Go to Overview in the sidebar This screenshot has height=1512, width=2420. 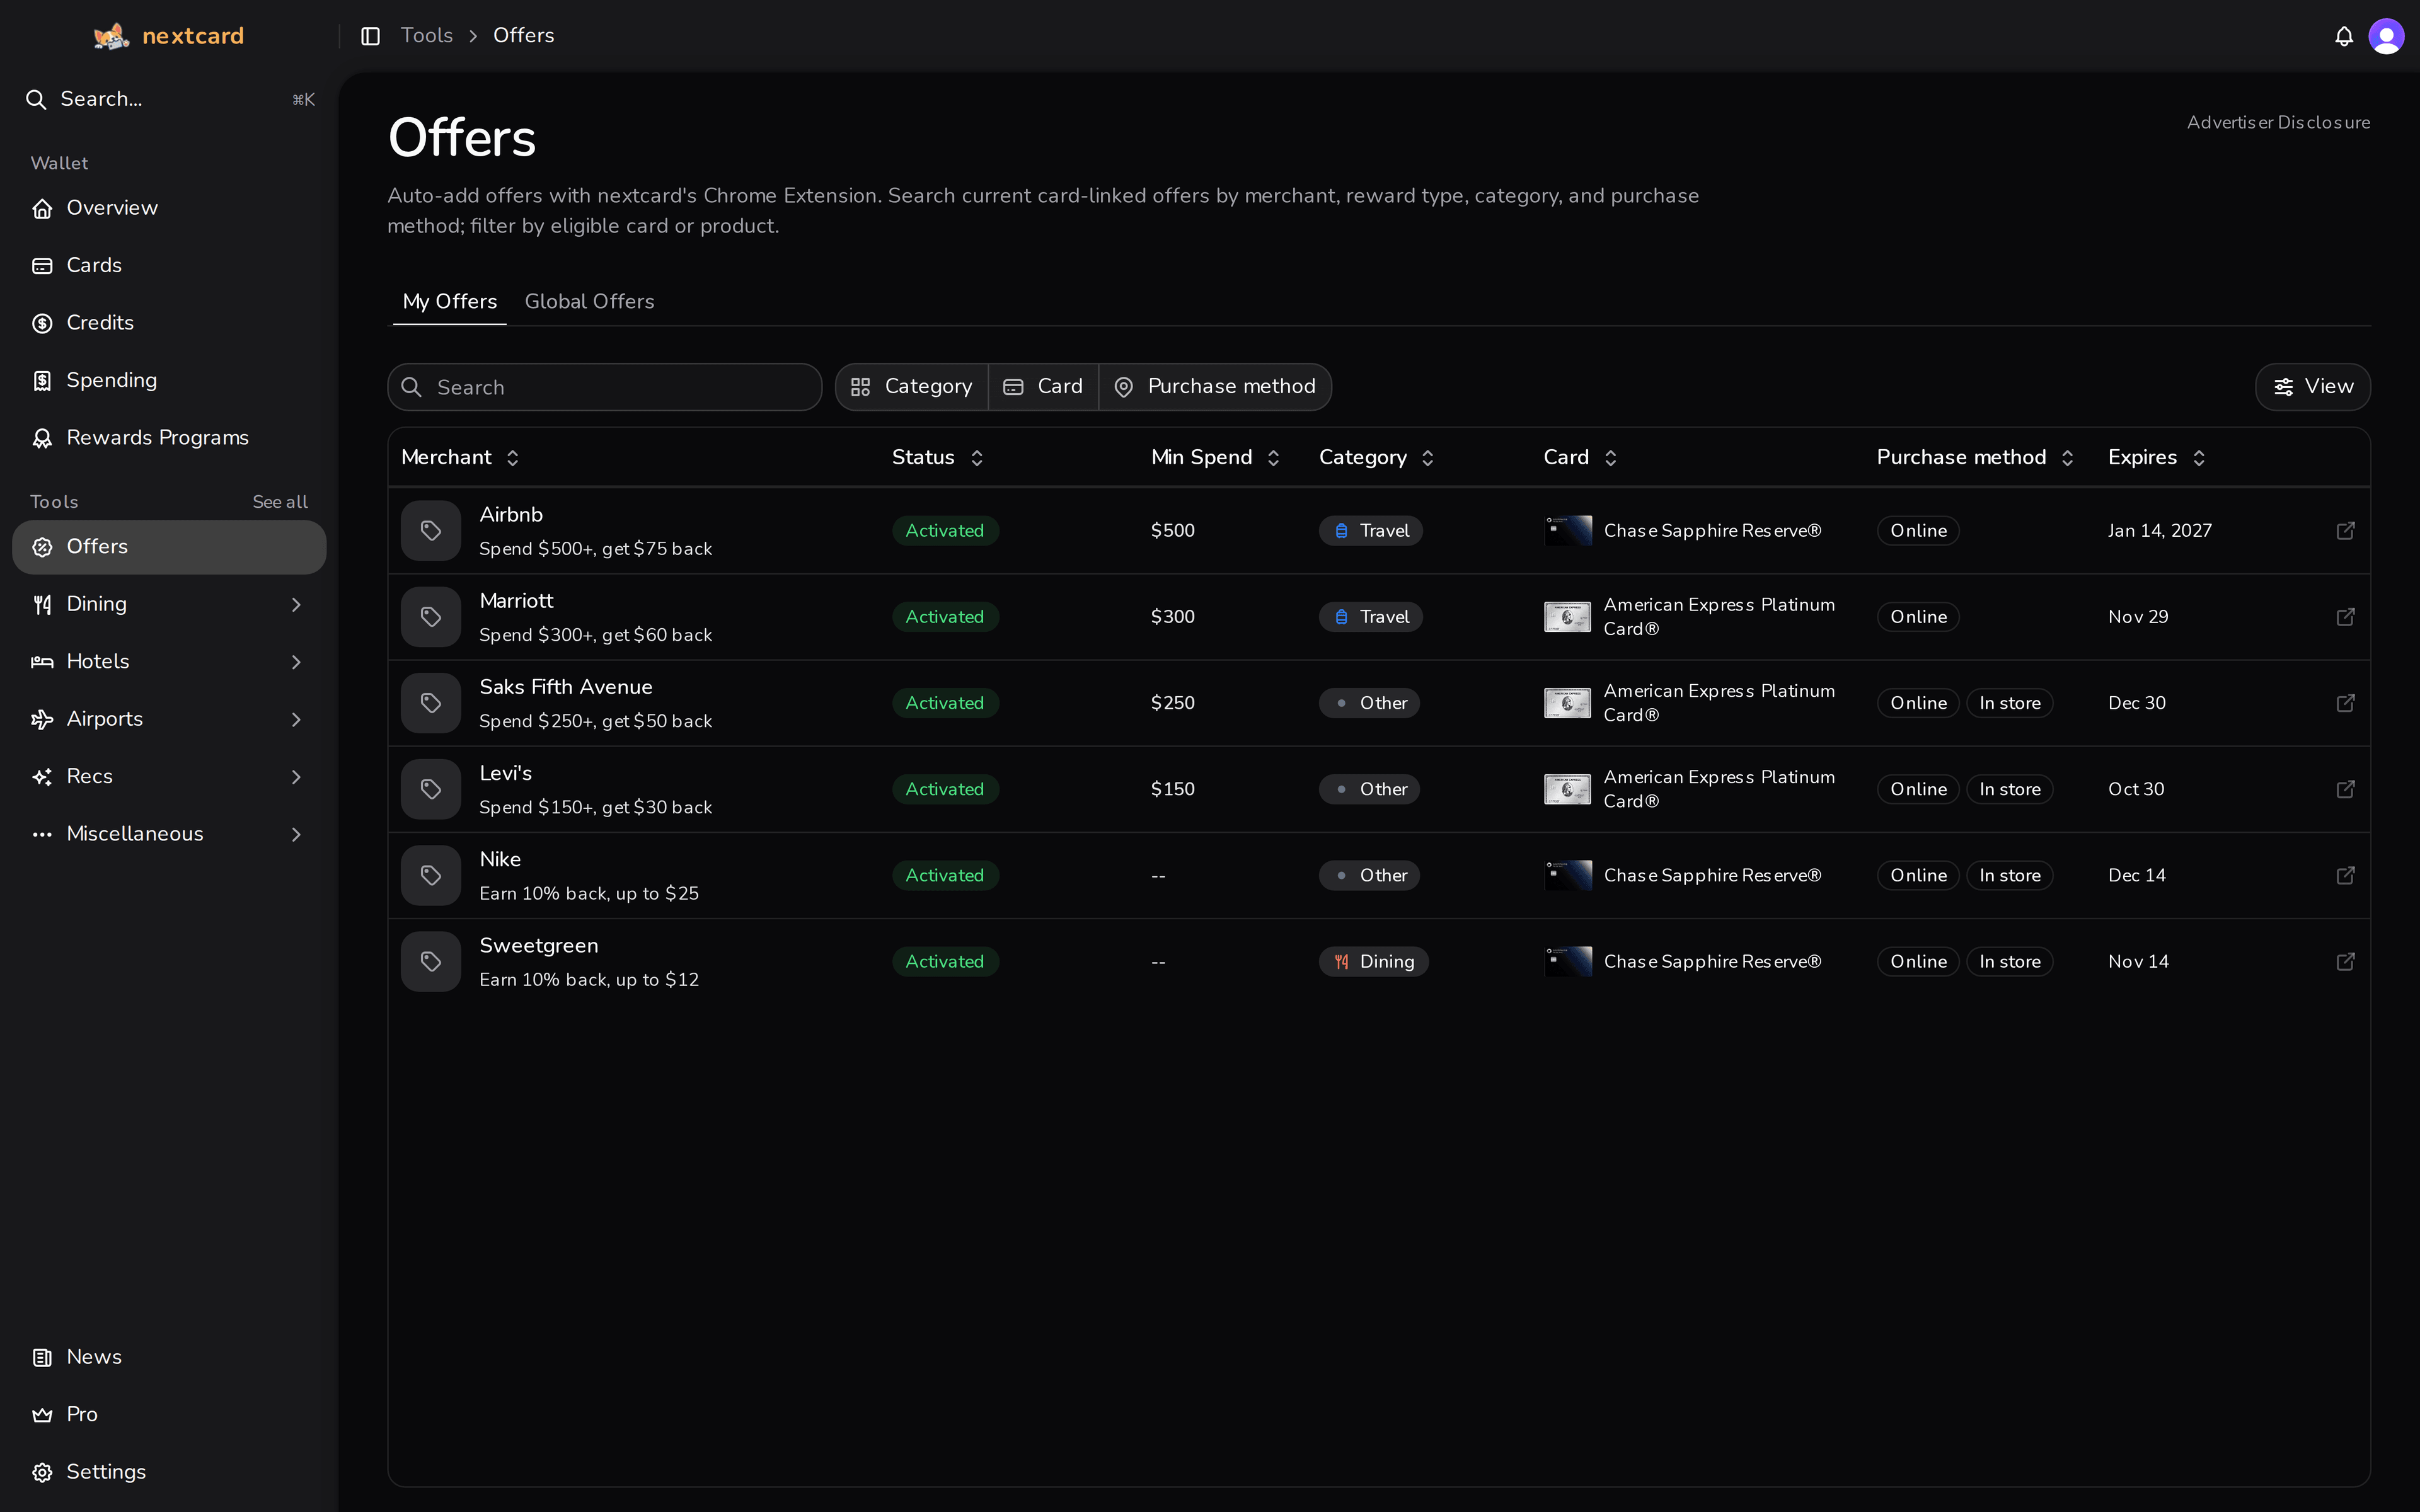point(169,208)
